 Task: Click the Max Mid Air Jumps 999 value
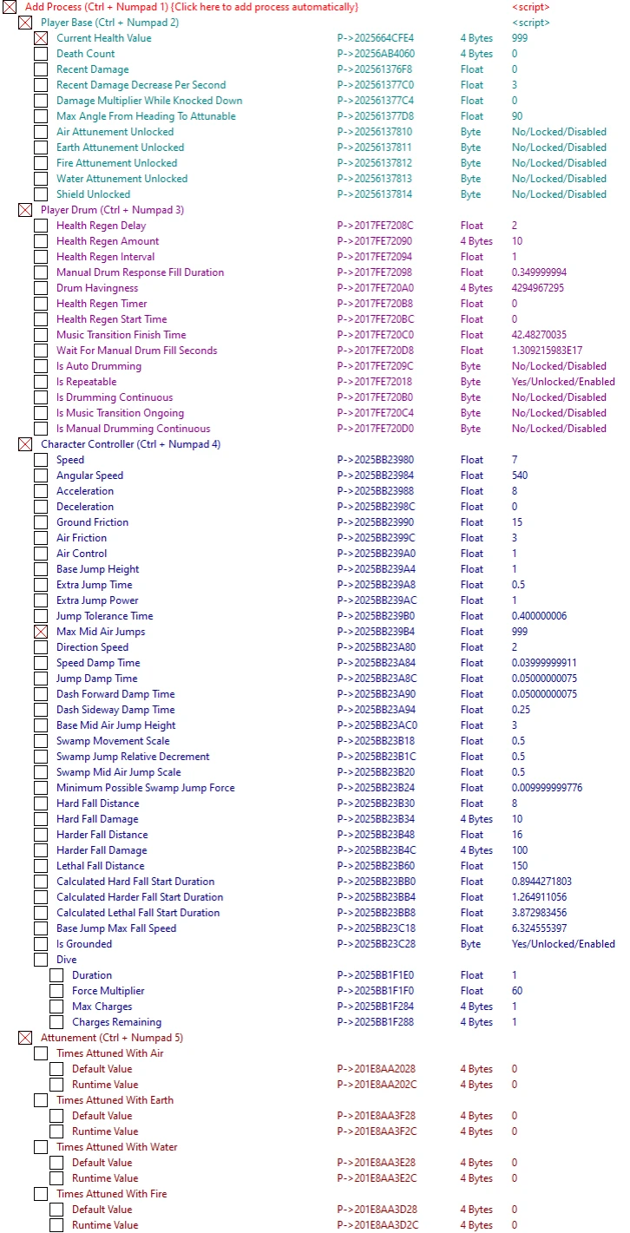(520, 632)
